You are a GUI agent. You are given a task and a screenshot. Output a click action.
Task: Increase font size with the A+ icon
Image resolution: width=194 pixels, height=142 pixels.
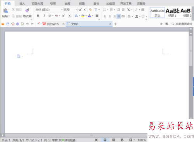point(80,10)
